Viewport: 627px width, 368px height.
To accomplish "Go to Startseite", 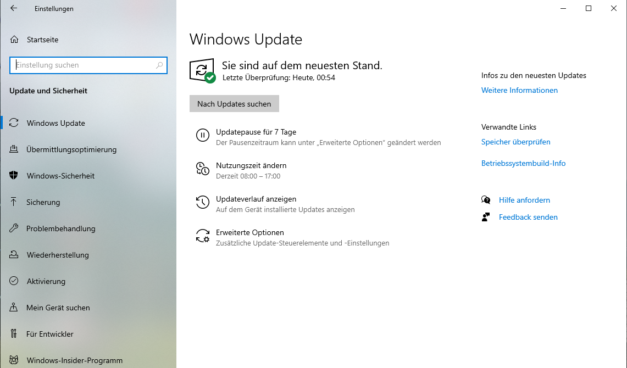I will coord(88,40).
